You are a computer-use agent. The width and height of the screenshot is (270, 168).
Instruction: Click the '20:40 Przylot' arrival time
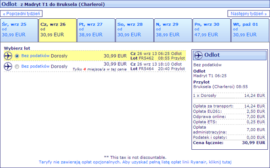(x=171, y=69)
